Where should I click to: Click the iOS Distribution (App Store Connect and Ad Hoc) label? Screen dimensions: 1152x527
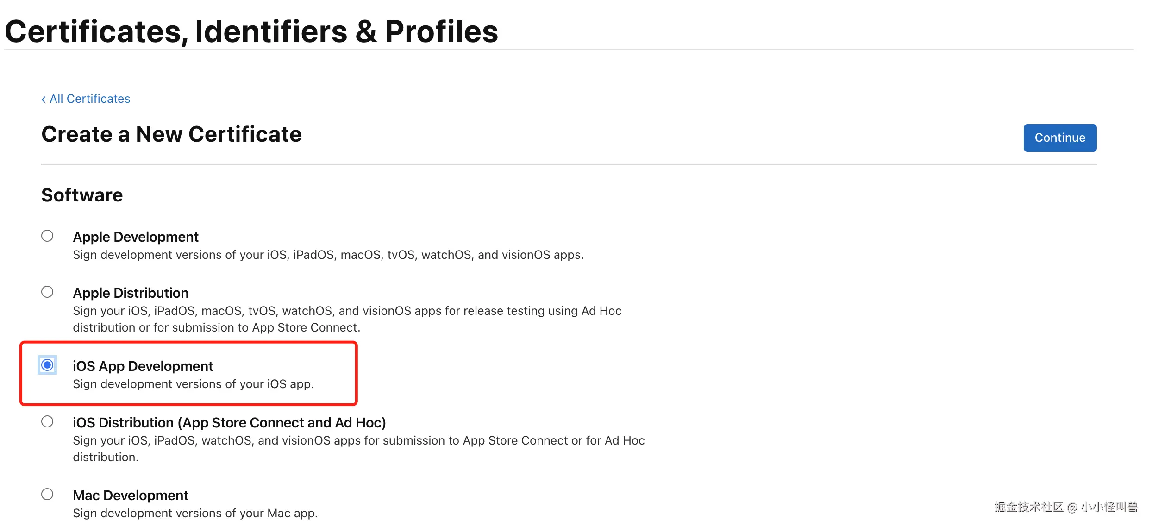[229, 422]
